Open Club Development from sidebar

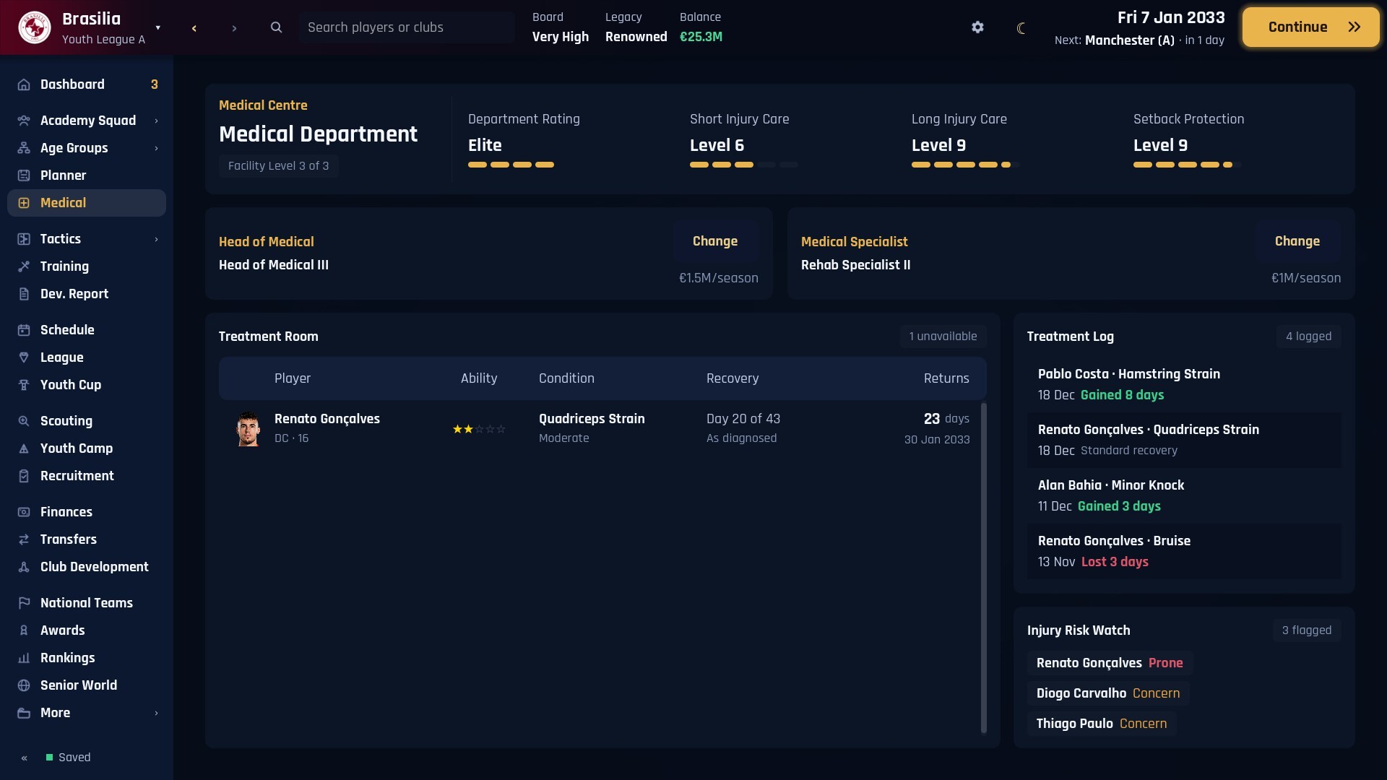[x=87, y=567]
